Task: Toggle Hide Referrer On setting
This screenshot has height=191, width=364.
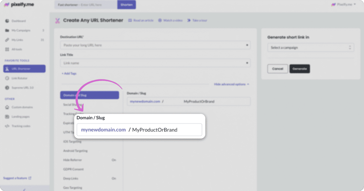Action: click(x=114, y=160)
